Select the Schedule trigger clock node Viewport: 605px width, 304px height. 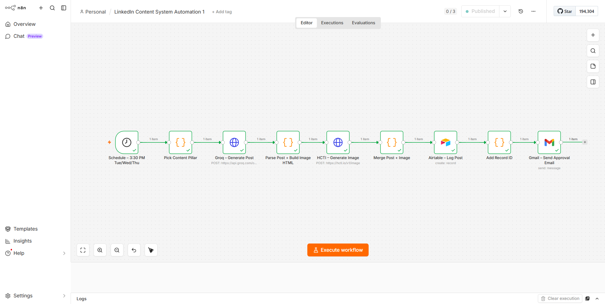[x=127, y=142]
